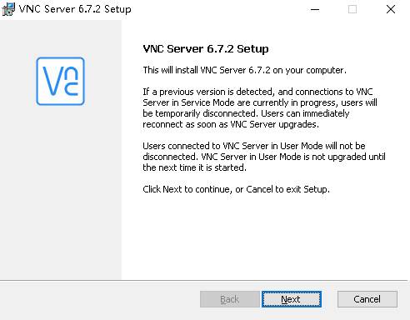
Task: Click the bold VNC Server 6.7.2 Setup heading
Action: pyautogui.click(x=206, y=49)
